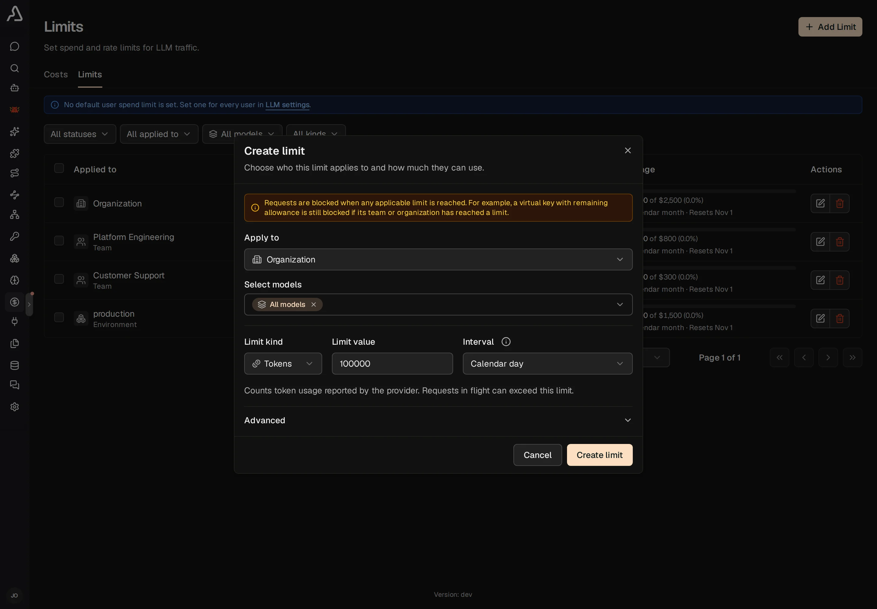This screenshot has height=609, width=877.
Task: Open the search icon in sidebar
Action: (x=15, y=68)
